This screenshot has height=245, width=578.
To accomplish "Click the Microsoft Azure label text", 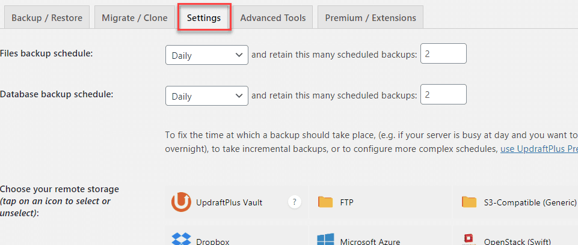I will tap(370, 241).
